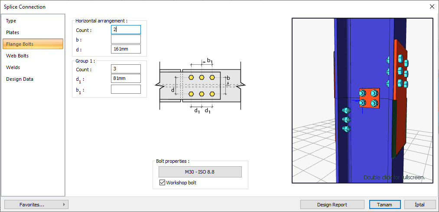Go to the Web Bolts section
Screen dimensions: 439x212
click(17, 56)
